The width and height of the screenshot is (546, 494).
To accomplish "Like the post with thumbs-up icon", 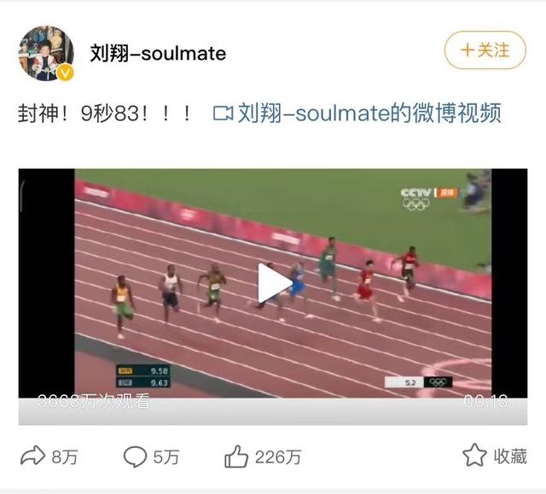I will 236,456.
